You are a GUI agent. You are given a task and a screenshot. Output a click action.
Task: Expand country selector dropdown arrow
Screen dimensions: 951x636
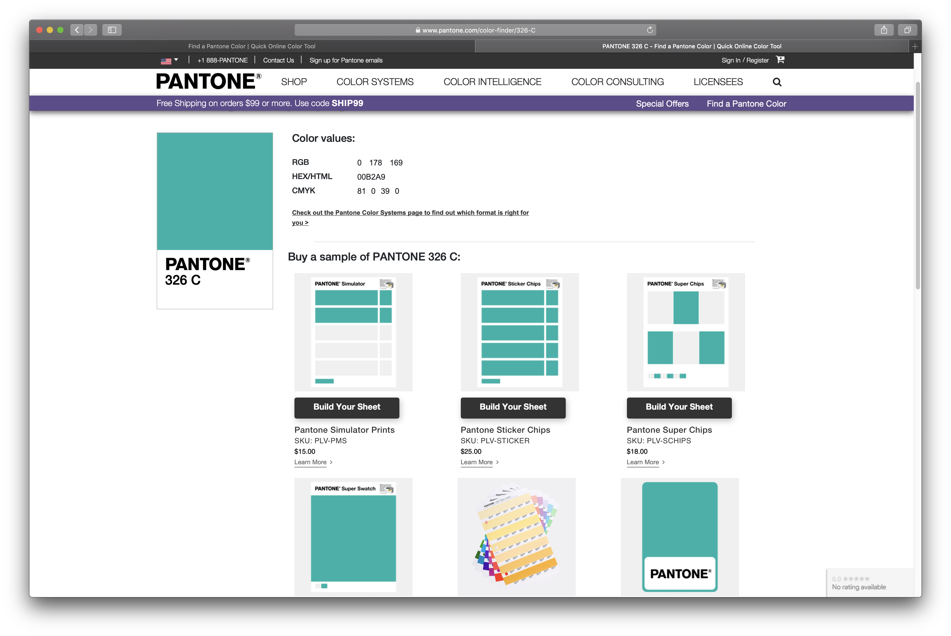[x=176, y=60]
